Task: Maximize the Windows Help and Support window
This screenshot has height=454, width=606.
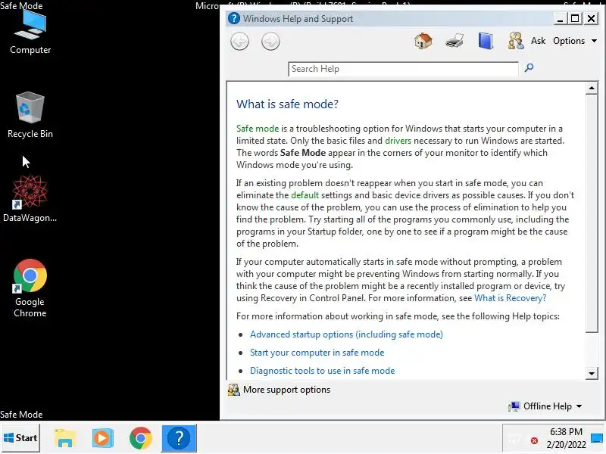Action: coord(575,18)
